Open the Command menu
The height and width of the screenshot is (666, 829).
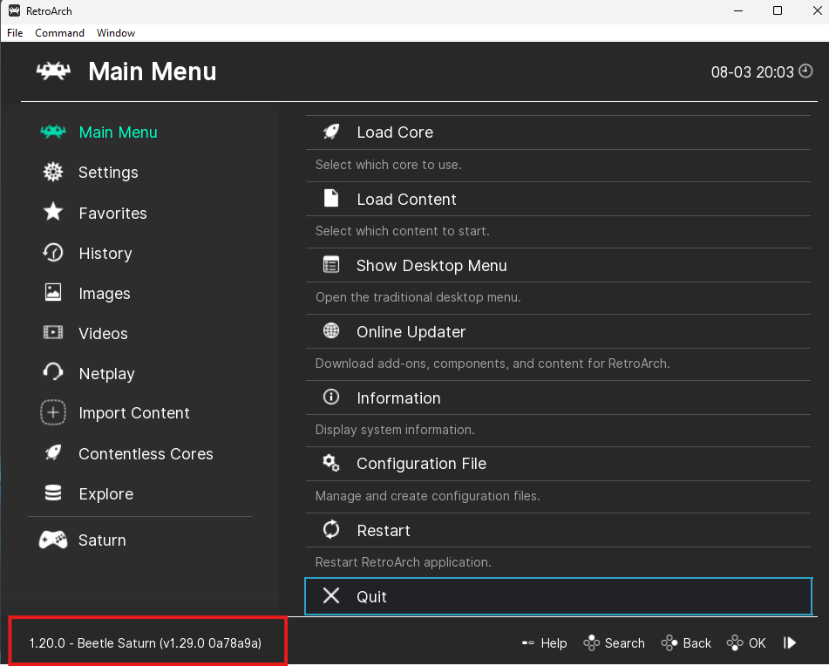tap(60, 33)
